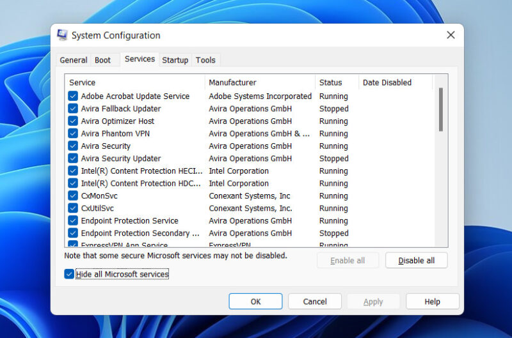Click the Status column header
512x338 pixels.
[337, 82]
